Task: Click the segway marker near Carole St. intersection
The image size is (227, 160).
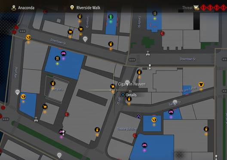Action: pos(148,53)
